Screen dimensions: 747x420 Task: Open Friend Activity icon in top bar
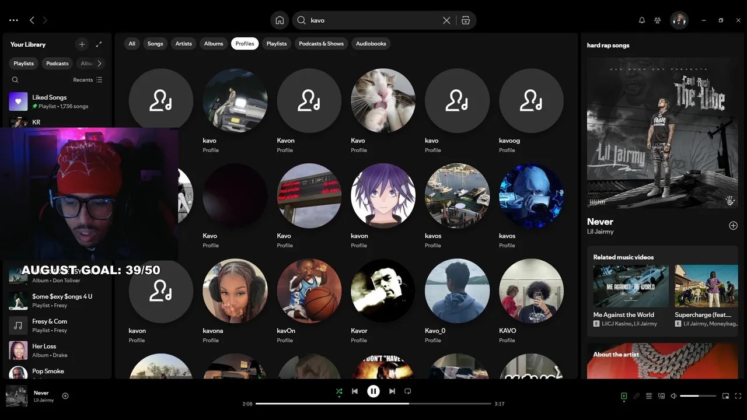pyautogui.click(x=658, y=20)
